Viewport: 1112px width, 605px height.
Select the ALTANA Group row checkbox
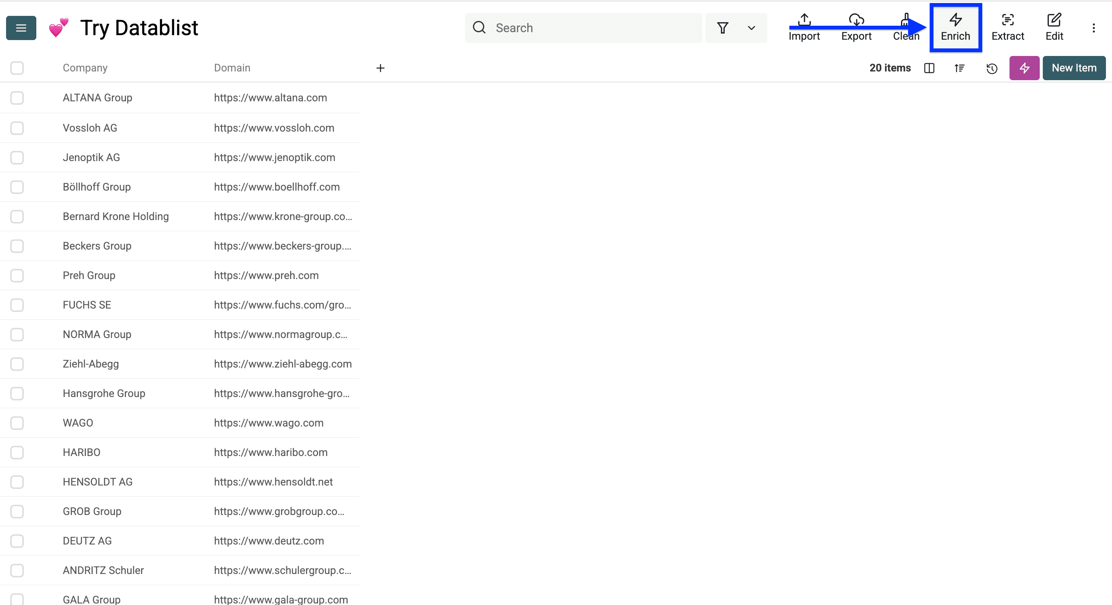[x=17, y=98]
